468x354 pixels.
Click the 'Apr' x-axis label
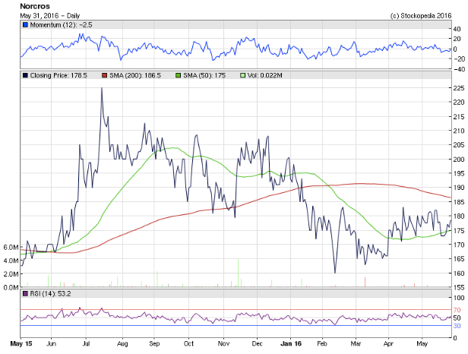pyautogui.click(x=388, y=343)
